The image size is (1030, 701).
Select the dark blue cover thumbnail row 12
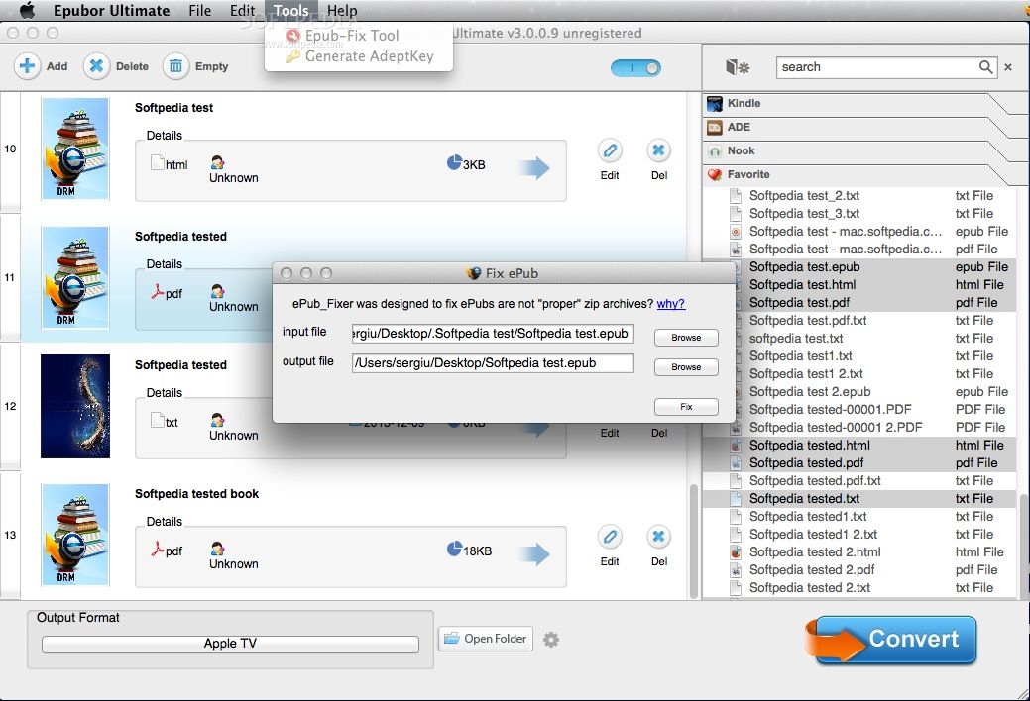pos(75,406)
